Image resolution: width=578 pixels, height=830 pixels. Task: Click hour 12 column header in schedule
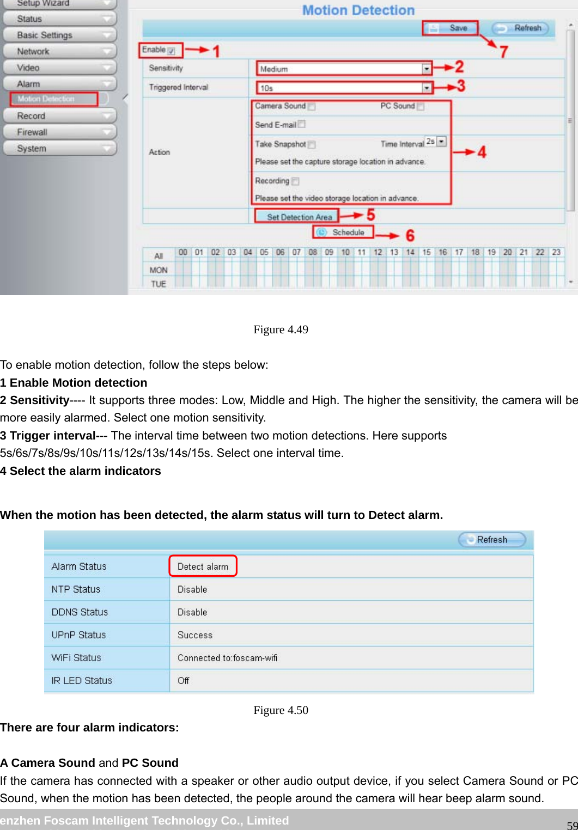click(378, 252)
